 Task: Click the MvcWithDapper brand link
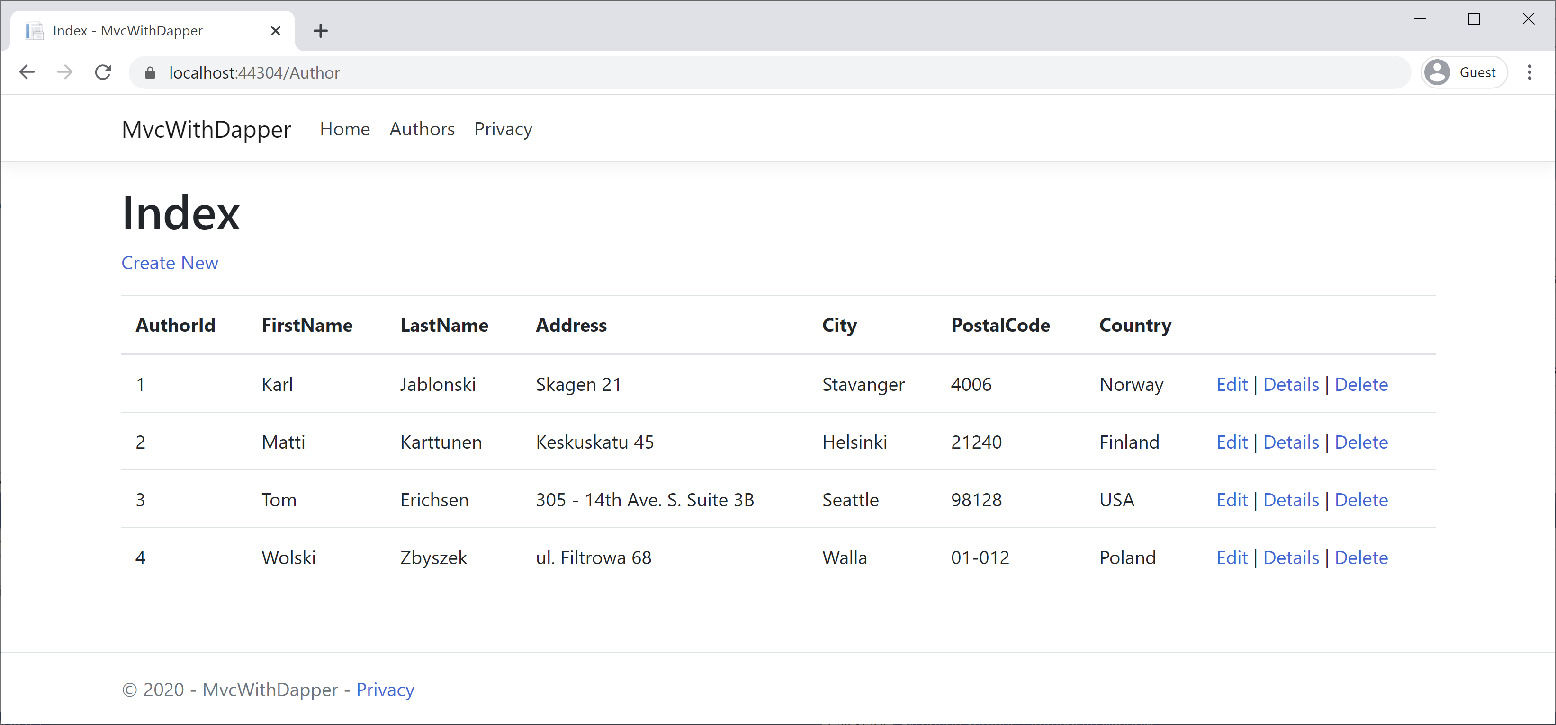pyautogui.click(x=206, y=130)
